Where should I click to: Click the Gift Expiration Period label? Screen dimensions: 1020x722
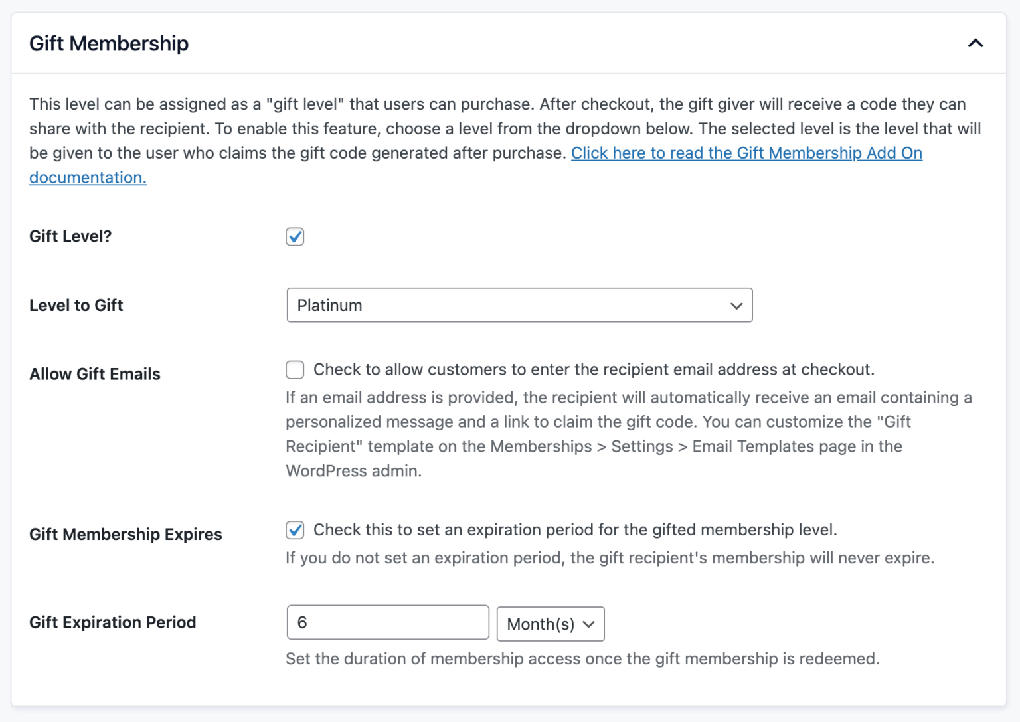point(112,622)
